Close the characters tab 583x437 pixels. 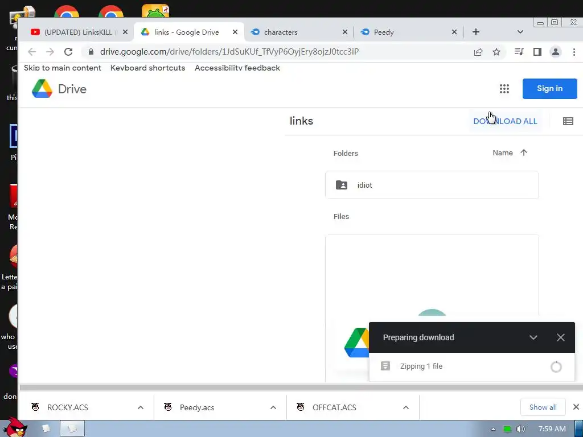(x=344, y=32)
